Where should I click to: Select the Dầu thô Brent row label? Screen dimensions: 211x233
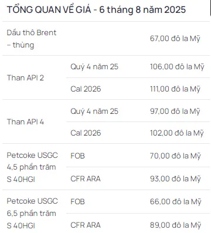pos(32,39)
